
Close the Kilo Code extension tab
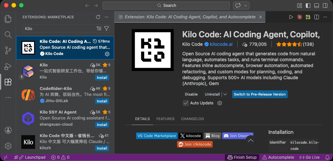click(x=261, y=17)
